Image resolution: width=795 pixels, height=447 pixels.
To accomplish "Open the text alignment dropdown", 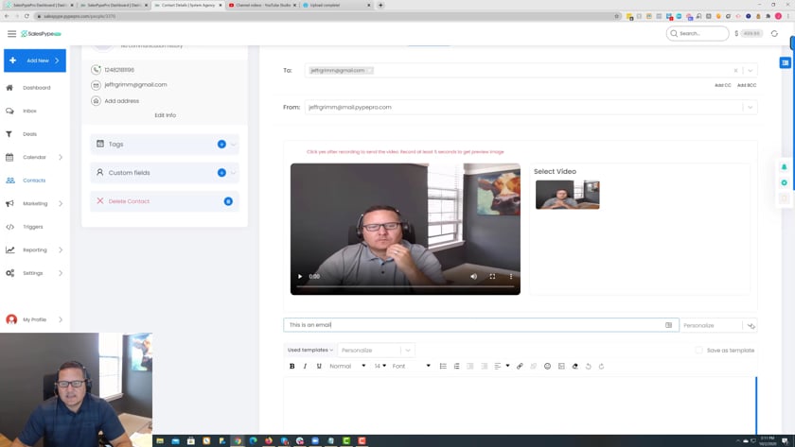I will tap(502, 366).
